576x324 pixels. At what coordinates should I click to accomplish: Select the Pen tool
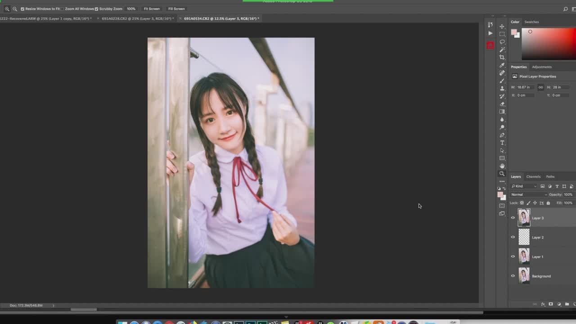[x=502, y=135]
